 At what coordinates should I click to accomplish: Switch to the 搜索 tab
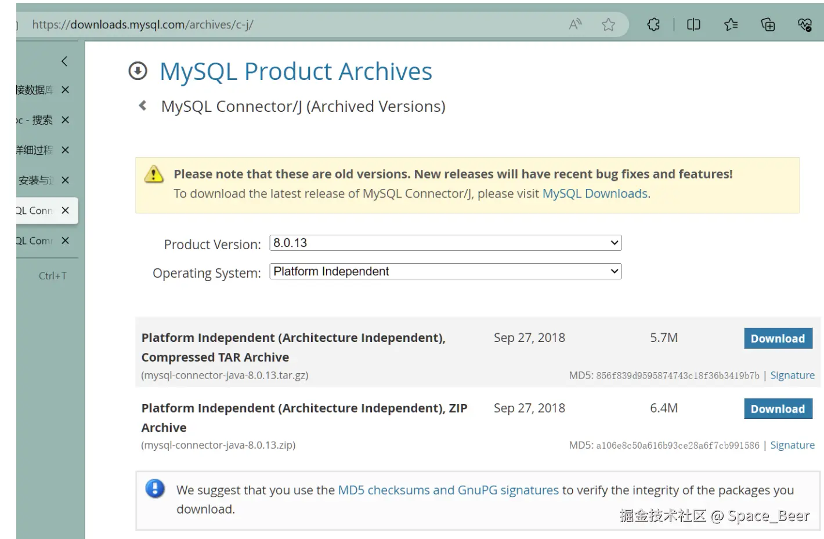36,120
